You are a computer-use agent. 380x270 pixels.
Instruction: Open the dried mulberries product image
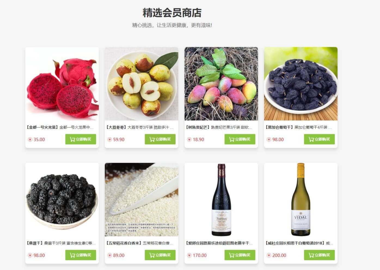(62, 200)
